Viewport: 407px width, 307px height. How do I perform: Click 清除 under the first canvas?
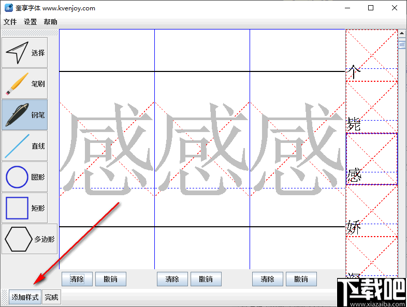77,279
